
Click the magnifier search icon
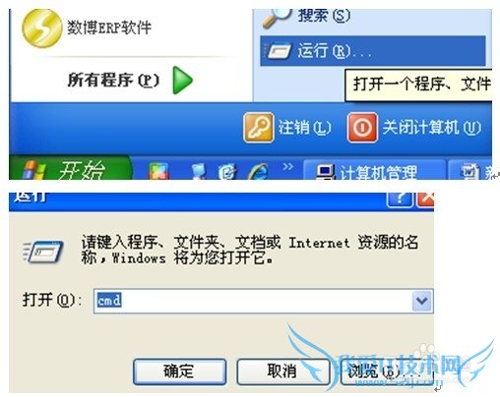point(278,18)
